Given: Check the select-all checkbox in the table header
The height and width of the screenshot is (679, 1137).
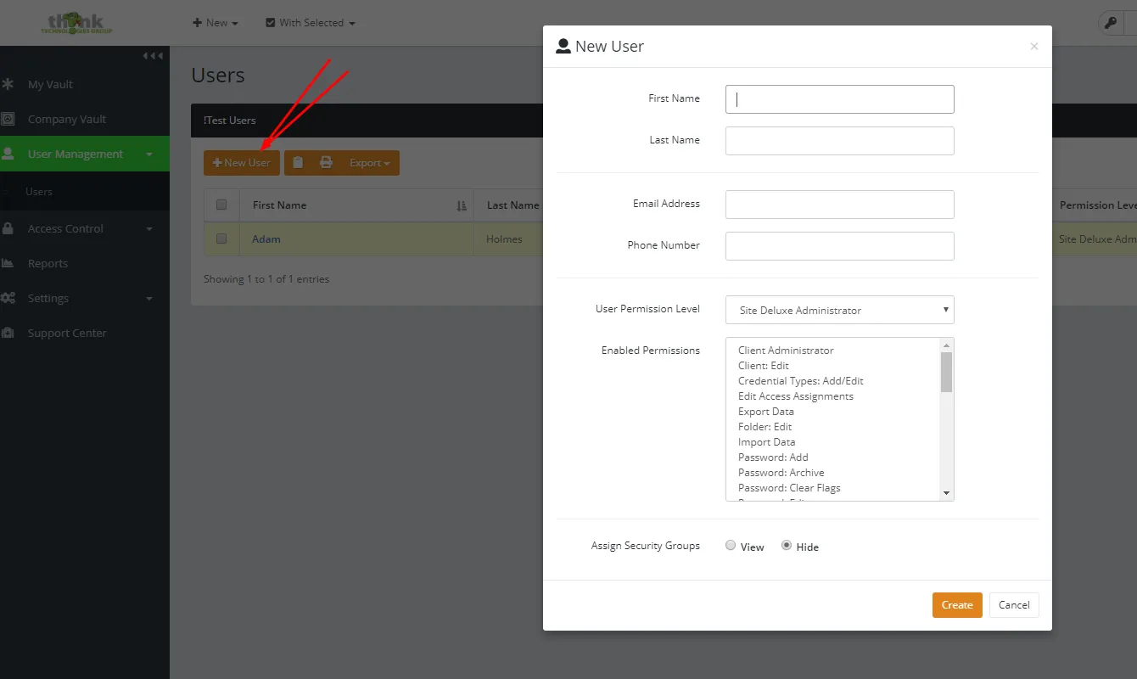Looking at the screenshot, I should 221,205.
